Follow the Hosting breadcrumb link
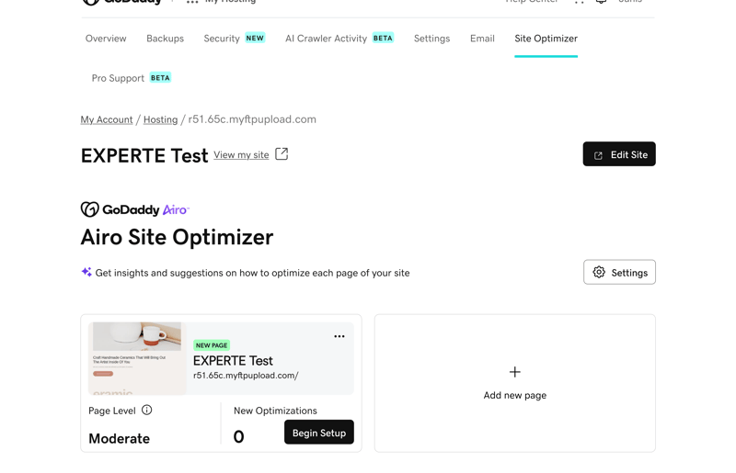The image size is (736, 473). (x=160, y=119)
